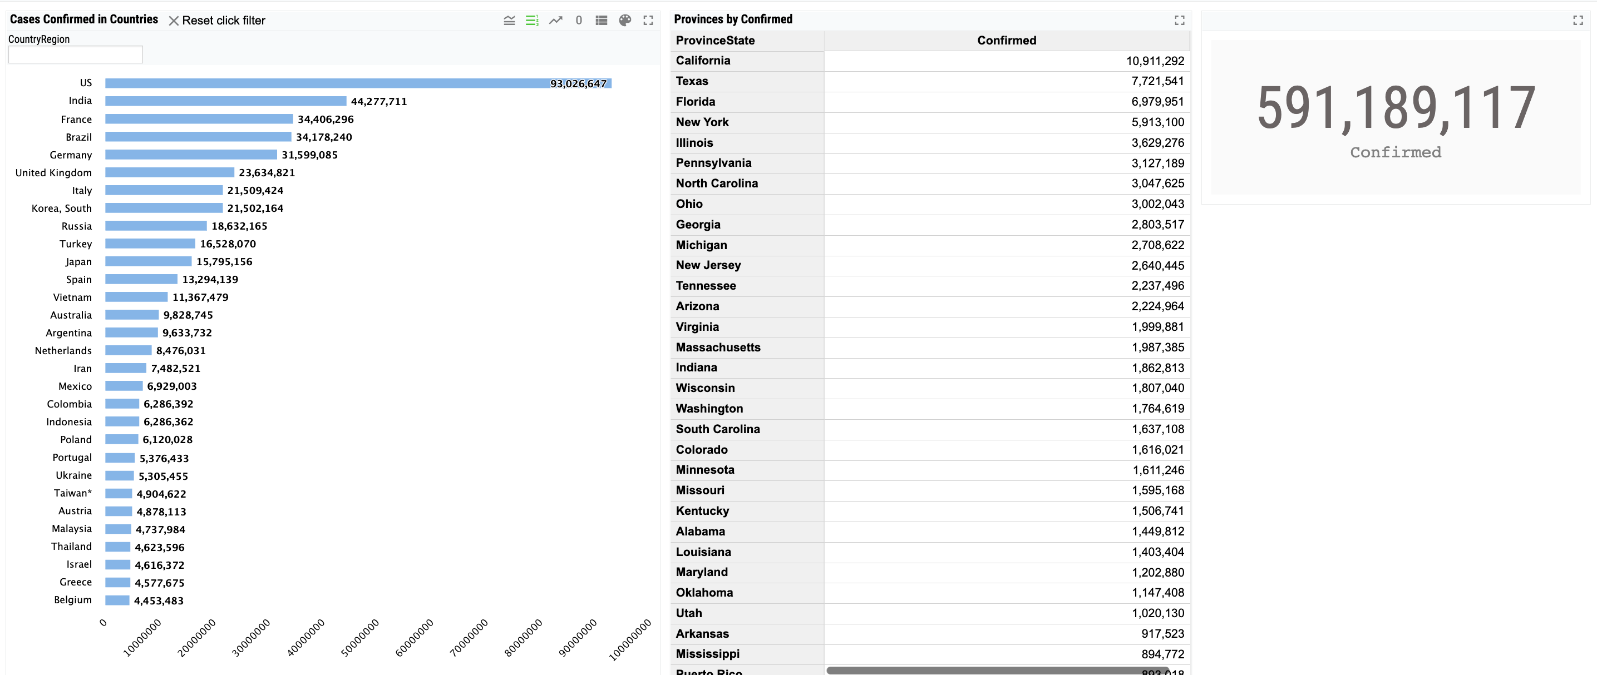Click the Belgium label
The width and height of the screenshot is (1597, 675).
click(x=72, y=600)
